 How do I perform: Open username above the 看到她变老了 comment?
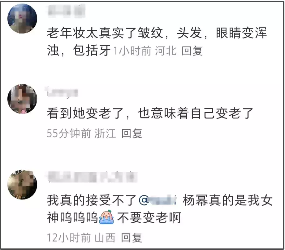pyautogui.click(x=62, y=92)
